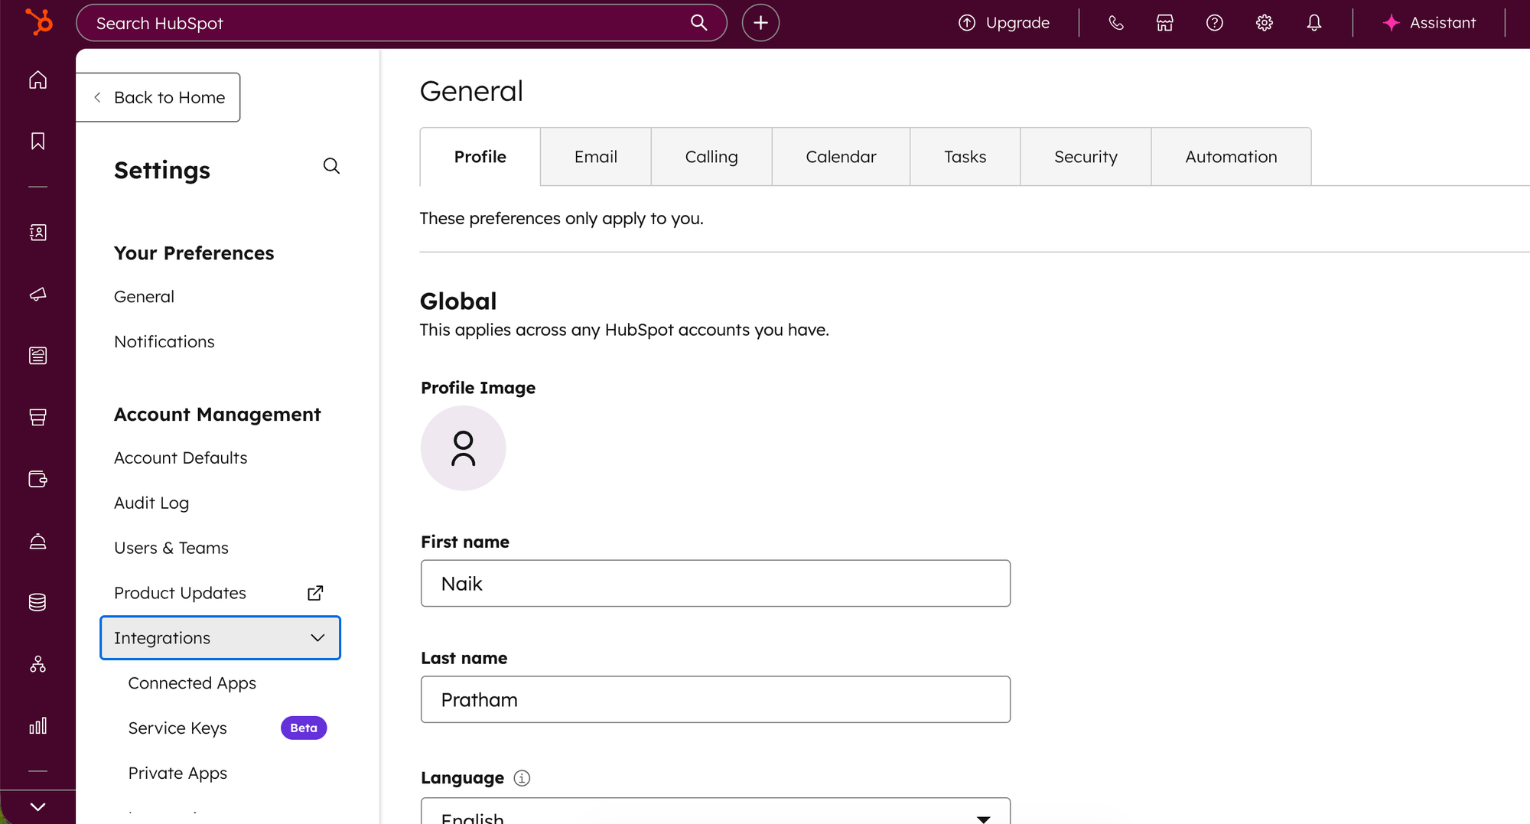Expand the sidebar bottom chevron
This screenshot has height=824, width=1530.
tap(37, 807)
